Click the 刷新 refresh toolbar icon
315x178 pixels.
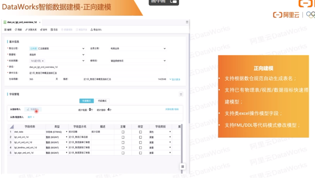18,30
